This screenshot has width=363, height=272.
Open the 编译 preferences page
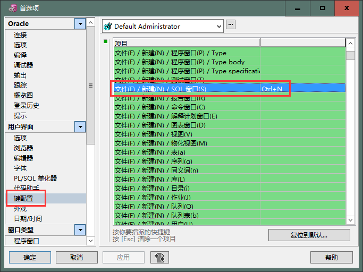[x=20, y=55]
